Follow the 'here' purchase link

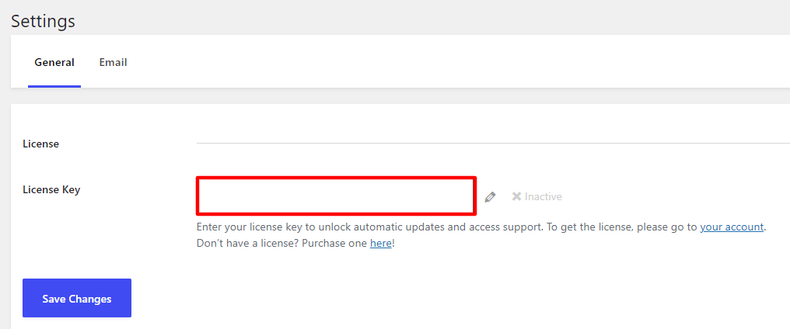coord(380,244)
